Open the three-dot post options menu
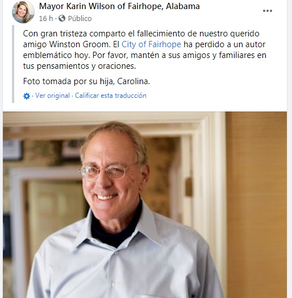 [268, 11]
